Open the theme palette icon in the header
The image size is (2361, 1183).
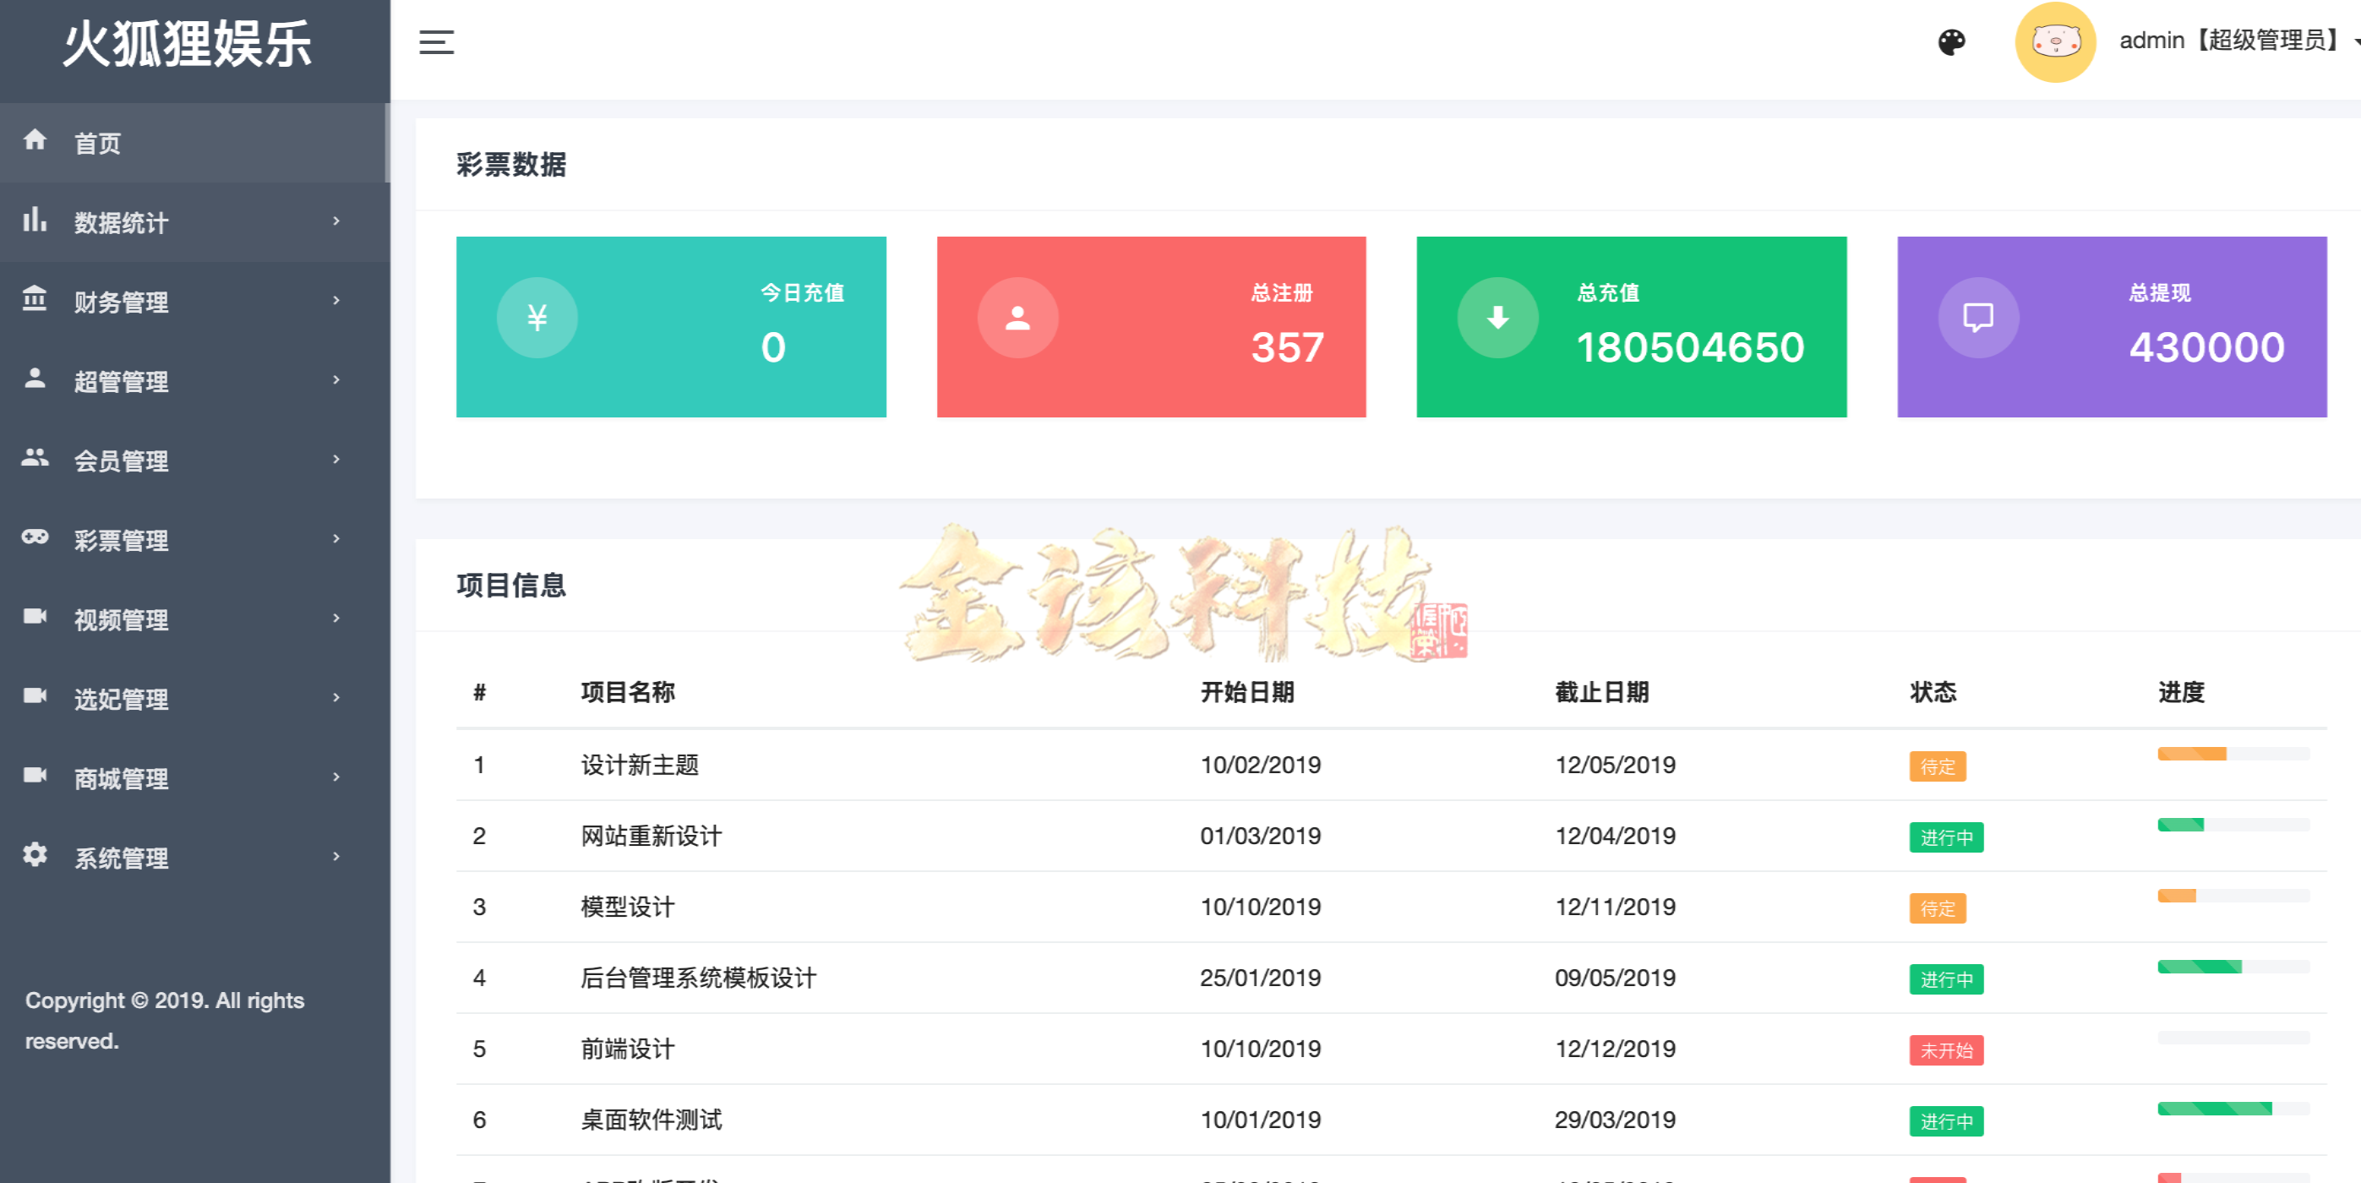pyautogui.click(x=1953, y=41)
